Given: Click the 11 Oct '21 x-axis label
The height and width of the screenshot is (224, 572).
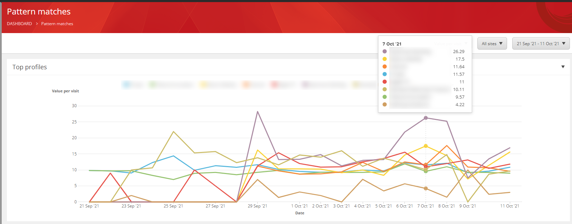Looking at the screenshot, I should tap(510, 206).
